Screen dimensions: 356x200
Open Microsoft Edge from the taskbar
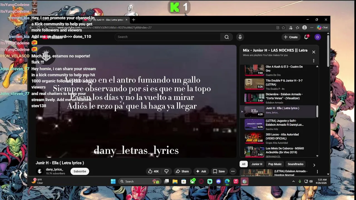click(x=227, y=181)
